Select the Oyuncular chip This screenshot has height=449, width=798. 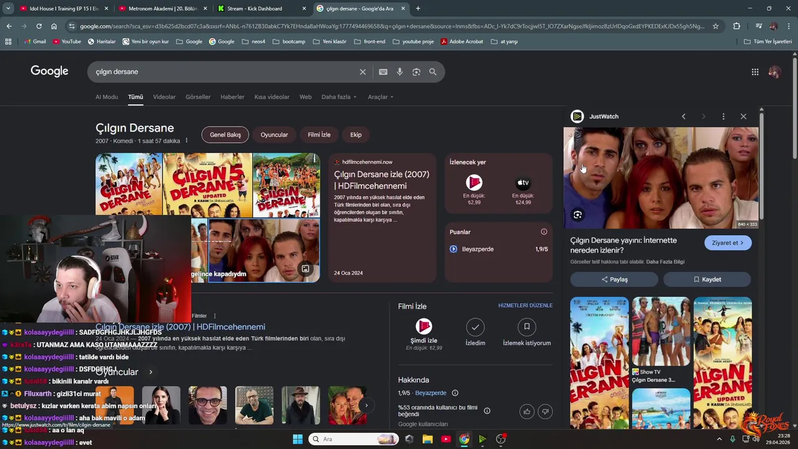pyautogui.click(x=274, y=135)
